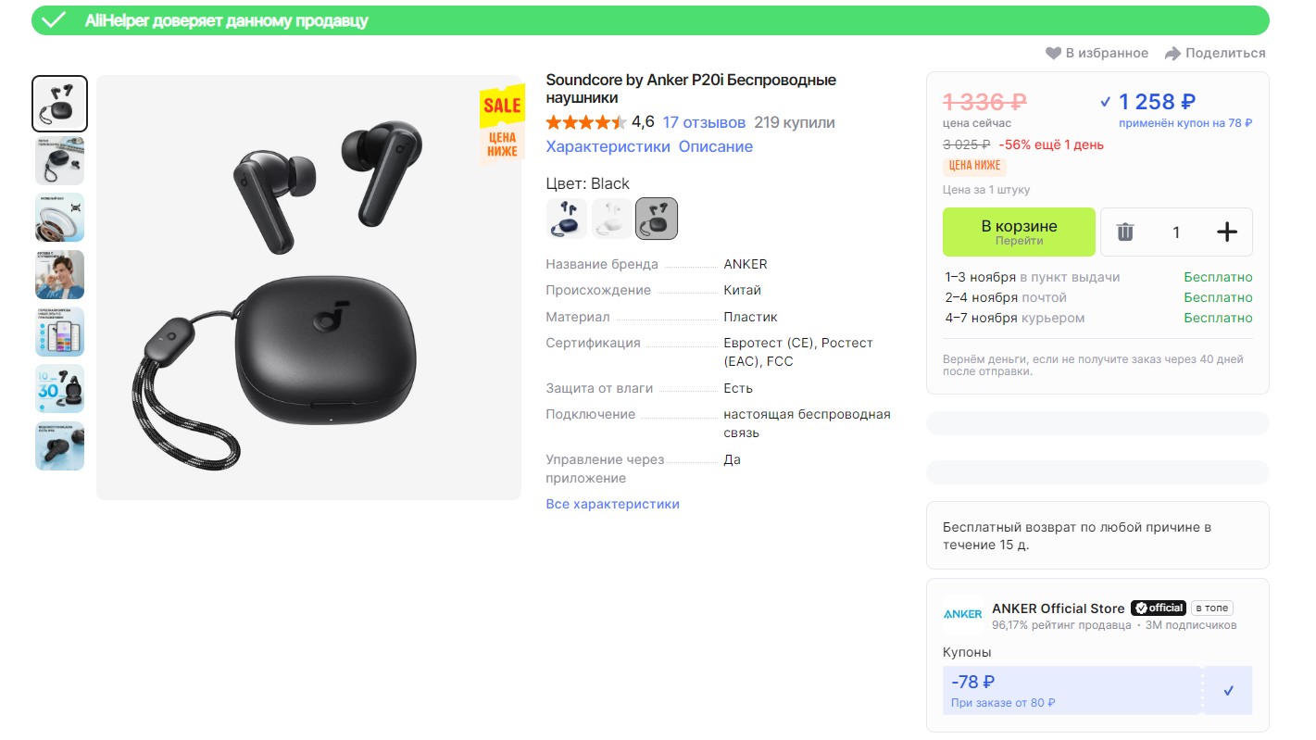The height and width of the screenshot is (740, 1316).
Task: Expand all characteristics list
Action: [x=612, y=504]
